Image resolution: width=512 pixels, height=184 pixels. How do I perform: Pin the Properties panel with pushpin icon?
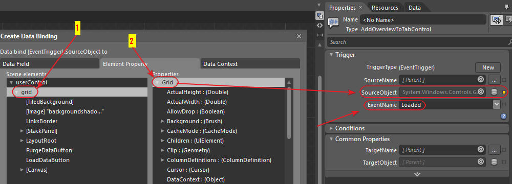[506, 6]
